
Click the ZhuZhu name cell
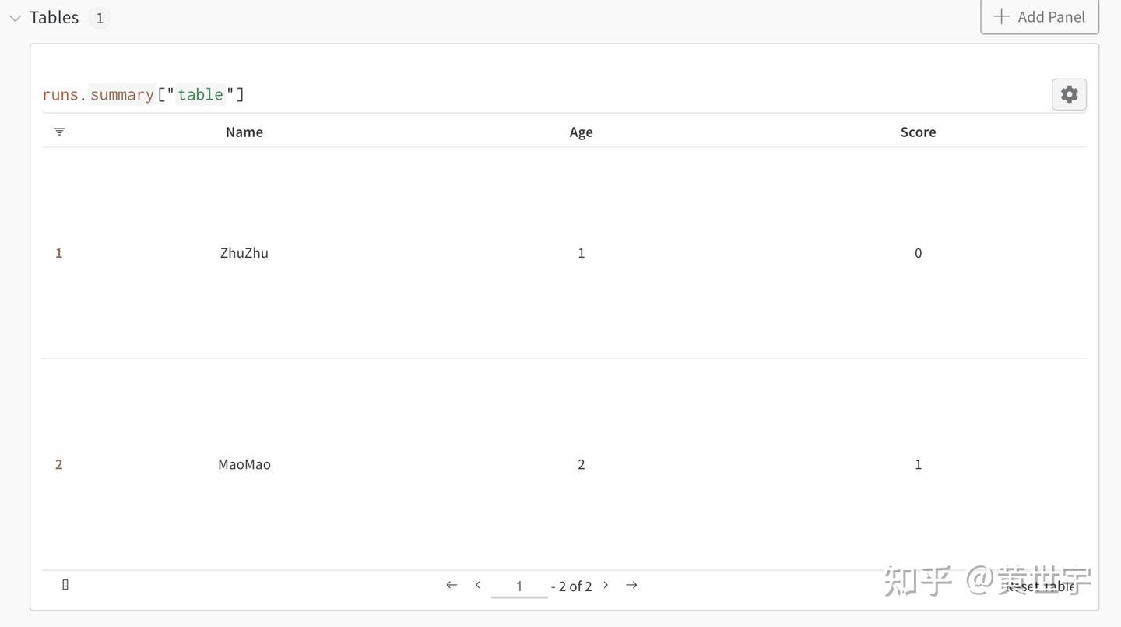pyautogui.click(x=244, y=253)
